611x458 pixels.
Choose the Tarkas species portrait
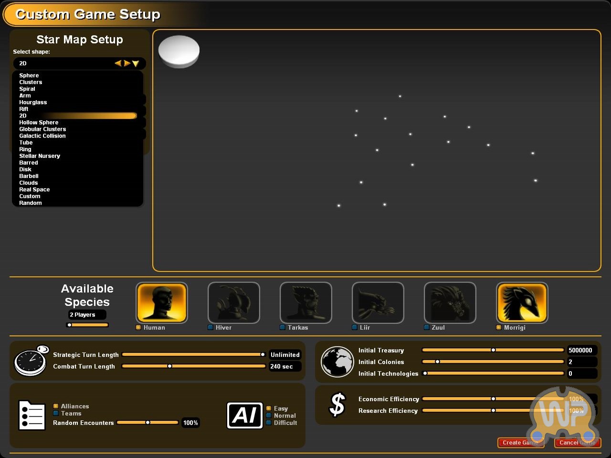tap(306, 303)
